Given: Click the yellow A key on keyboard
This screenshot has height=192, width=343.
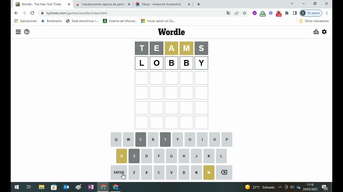Looking at the screenshot, I should click(122, 156).
